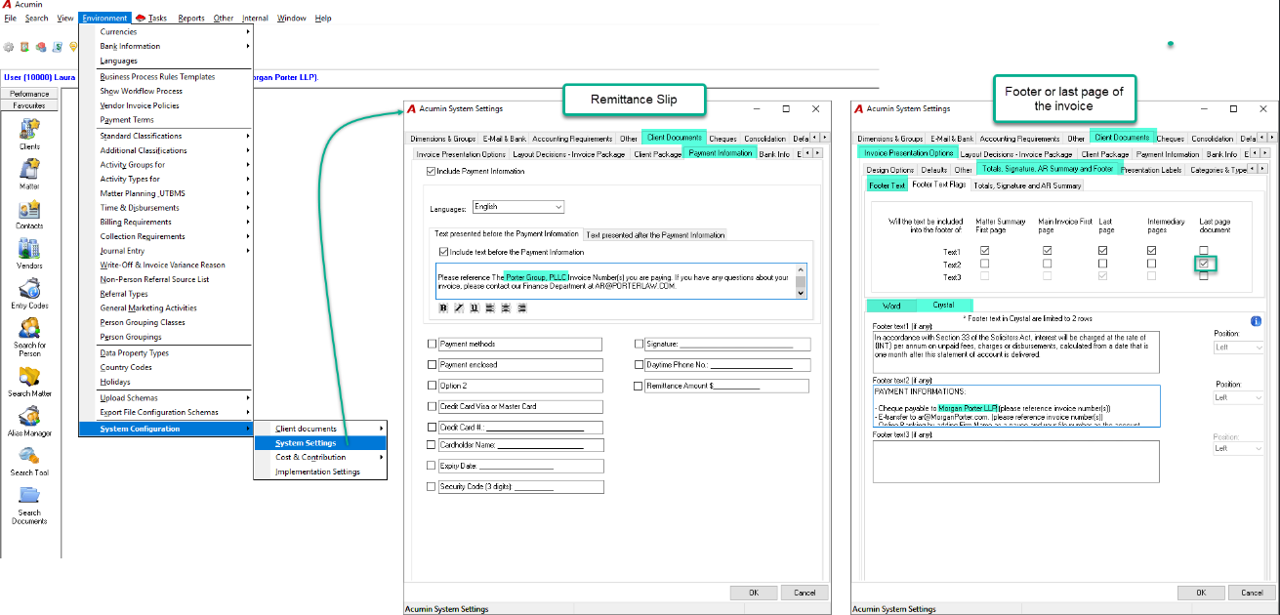The image size is (1280, 615).
Task: Click the Favourites panel button
Action: pyautogui.click(x=30, y=104)
